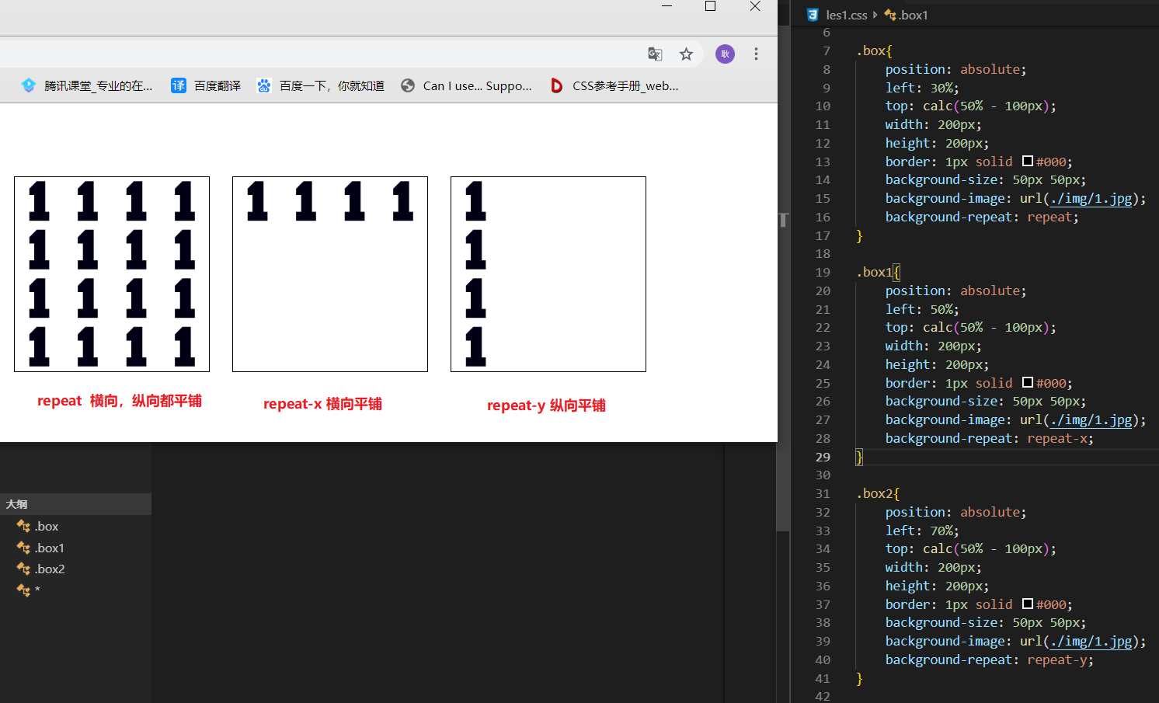Bookmark this page with the star icon
This screenshot has width=1159, height=703.
[686, 54]
